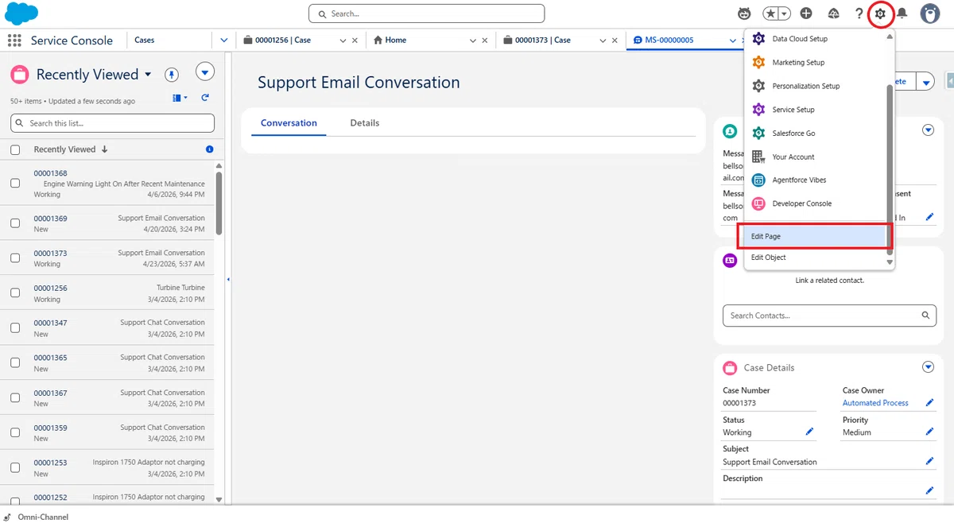954x527 pixels.
Task: Click the Salesforce cloud logo
Action: (22, 14)
